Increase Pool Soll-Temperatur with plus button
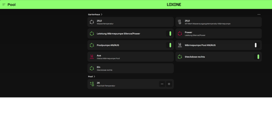272x133 pixels. click(169, 84)
